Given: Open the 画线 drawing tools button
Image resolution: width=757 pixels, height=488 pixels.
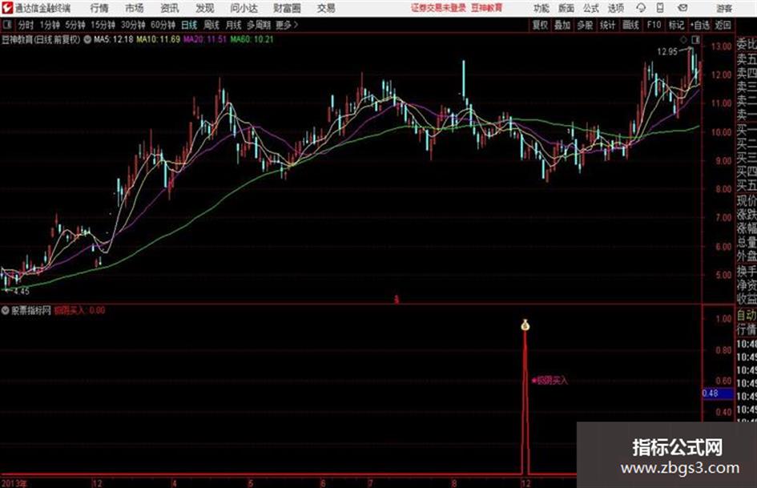Looking at the screenshot, I should tap(630, 25).
